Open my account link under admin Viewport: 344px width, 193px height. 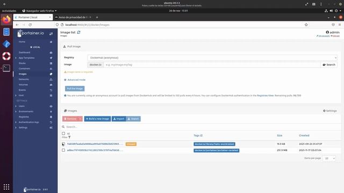click(x=323, y=36)
